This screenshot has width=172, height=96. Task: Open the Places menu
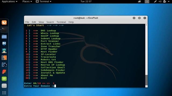[x=27, y=1]
